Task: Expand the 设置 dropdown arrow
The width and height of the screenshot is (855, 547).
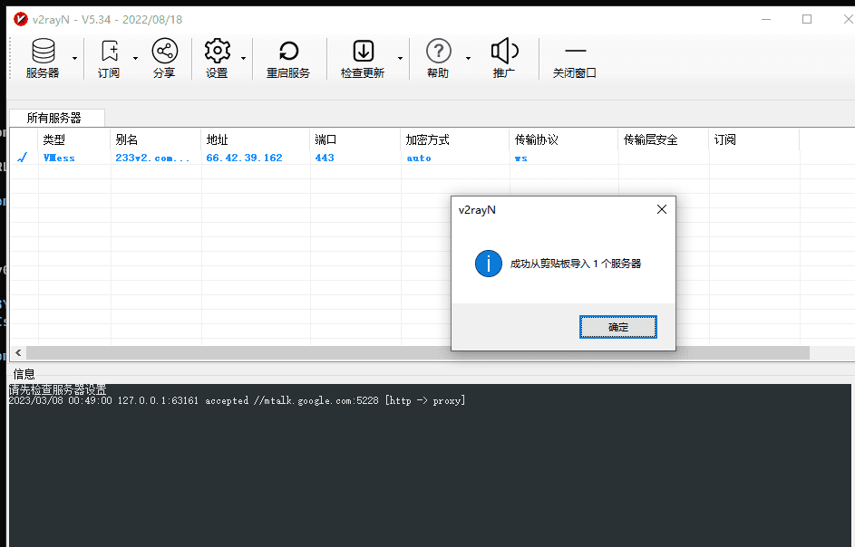Action: click(x=243, y=58)
